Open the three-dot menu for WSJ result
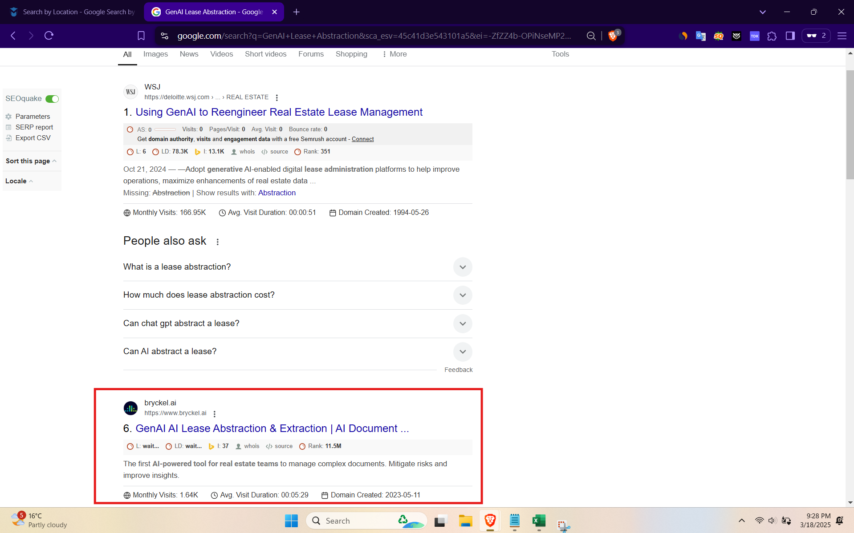The width and height of the screenshot is (854, 533). (277, 97)
